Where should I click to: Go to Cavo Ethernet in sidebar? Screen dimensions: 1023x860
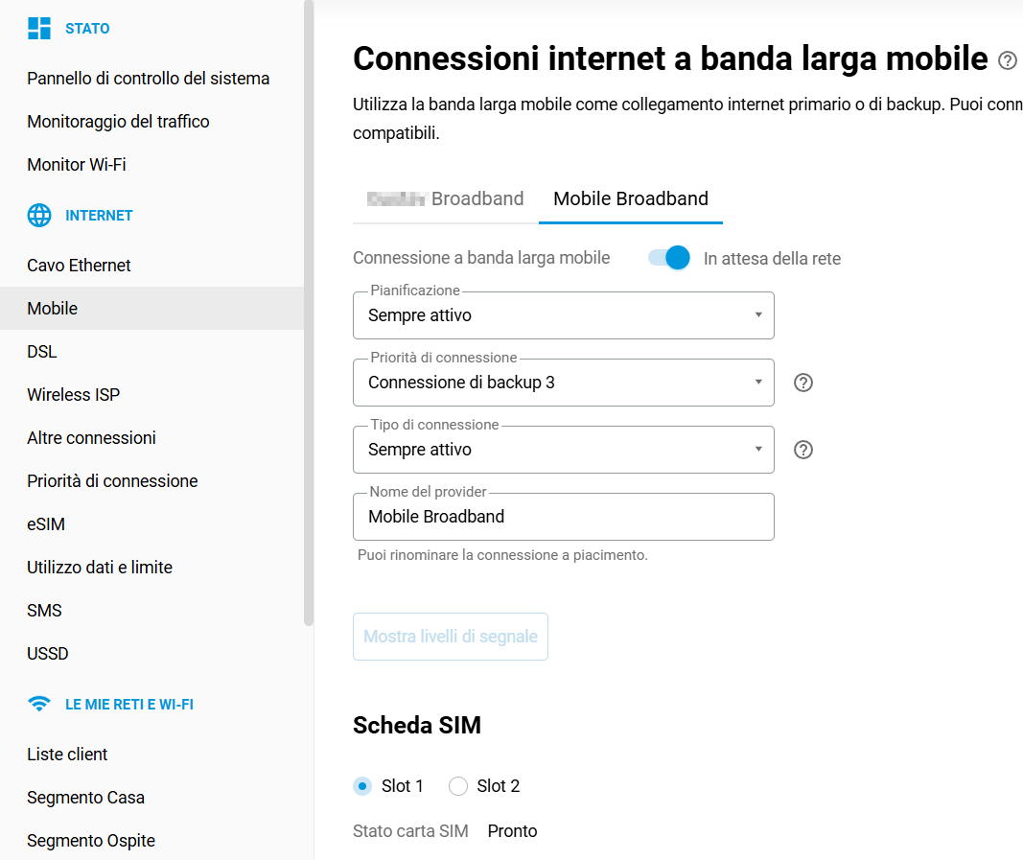pyautogui.click(x=79, y=266)
